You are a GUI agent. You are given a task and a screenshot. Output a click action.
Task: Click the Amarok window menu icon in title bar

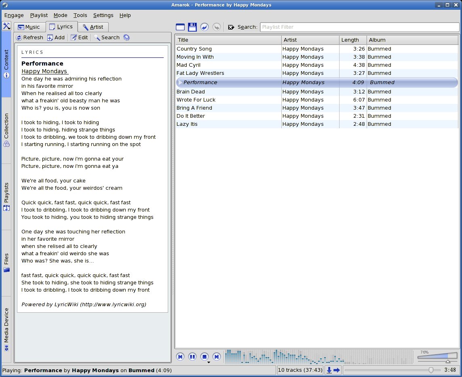5,5
